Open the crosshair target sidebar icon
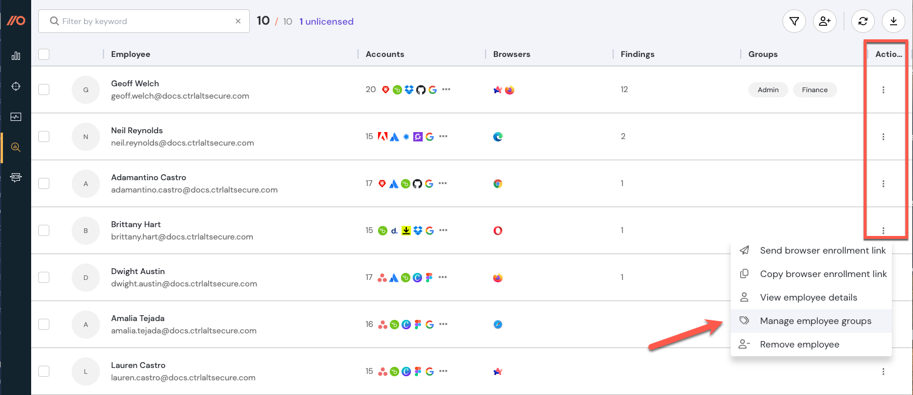Viewport: 913px width, 395px height. coord(16,86)
